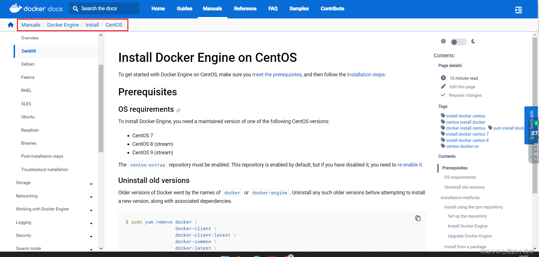Expand the Networking sidebar section
Image resolution: width=539 pixels, height=257 pixels.
[x=91, y=197]
